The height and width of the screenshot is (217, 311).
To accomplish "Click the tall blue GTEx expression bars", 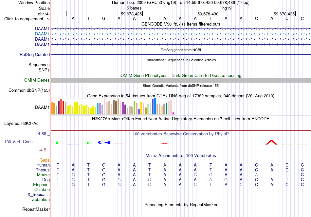I will pos(154,107).
